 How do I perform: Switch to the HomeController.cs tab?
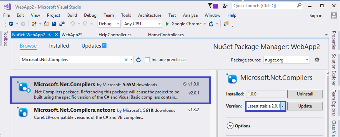pyautogui.click(x=166, y=34)
